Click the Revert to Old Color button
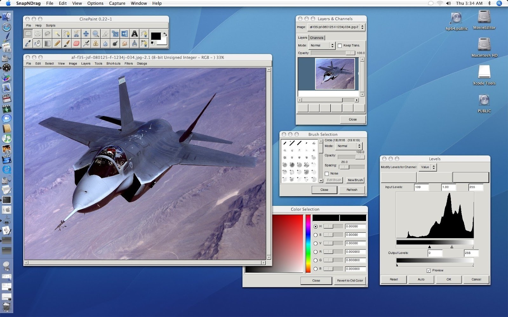The width and height of the screenshot is (508, 317). [x=350, y=281]
